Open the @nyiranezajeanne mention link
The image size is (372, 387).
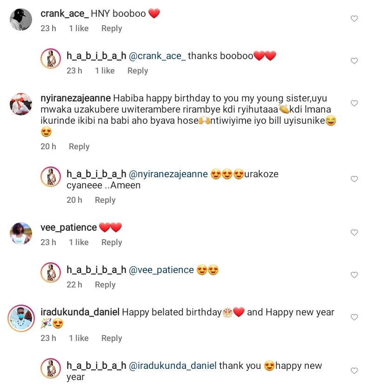coord(168,174)
